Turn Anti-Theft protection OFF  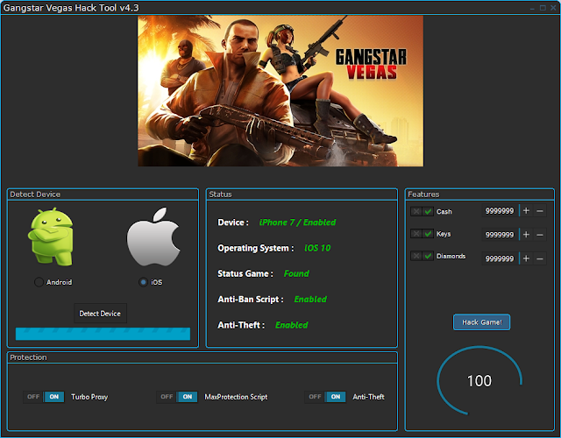click(x=315, y=397)
